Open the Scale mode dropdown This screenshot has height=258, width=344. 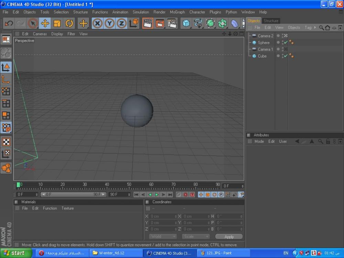196,237
